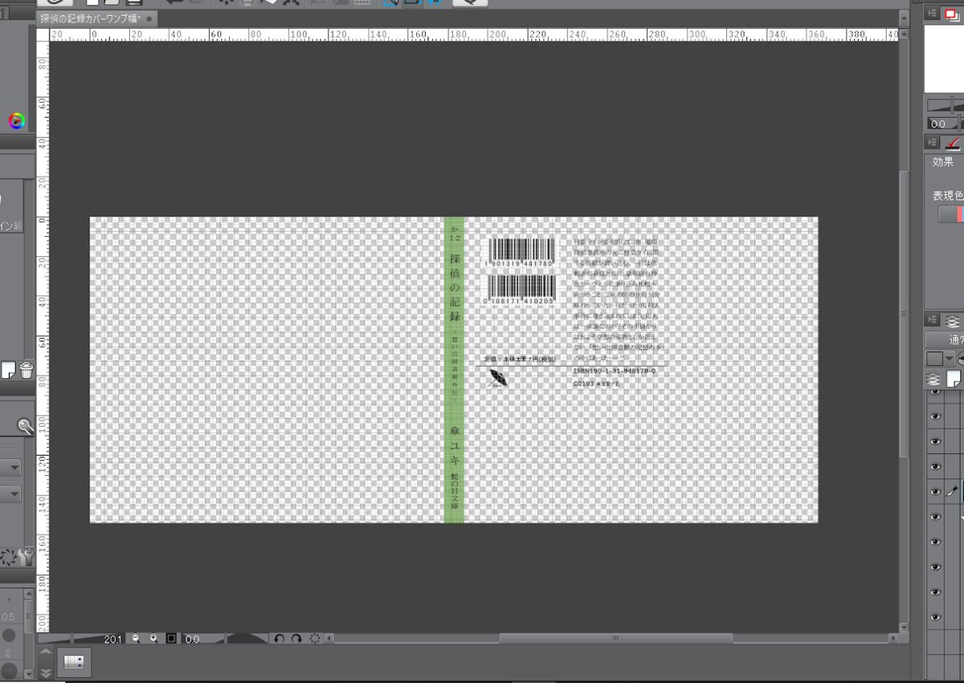Click the single up-arrow at the timeline panel edge
The height and width of the screenshot is (683, 964).
coord(45,651)
